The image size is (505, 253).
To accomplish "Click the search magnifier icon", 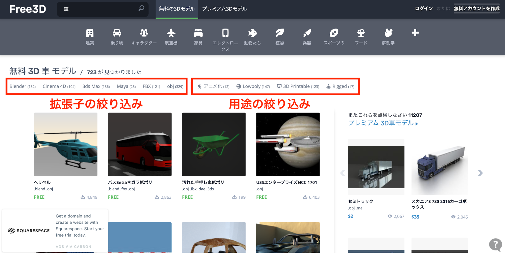I will point(141,8).
